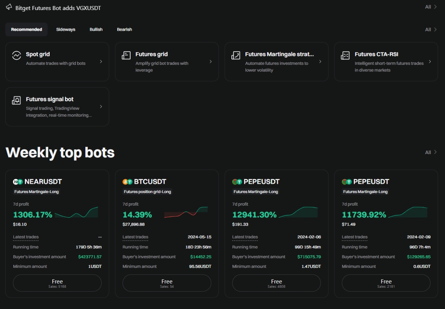Screen dimensions: 445x309
Task: Click the megaphone announcement icon
Action: (9, 7)
